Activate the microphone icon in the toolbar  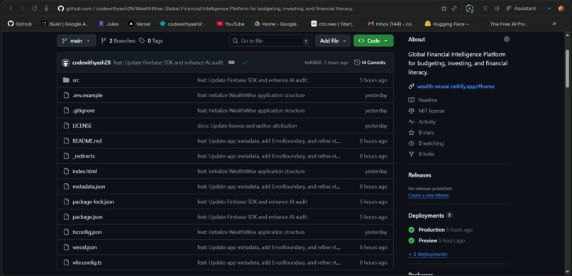tap(46, 9)
